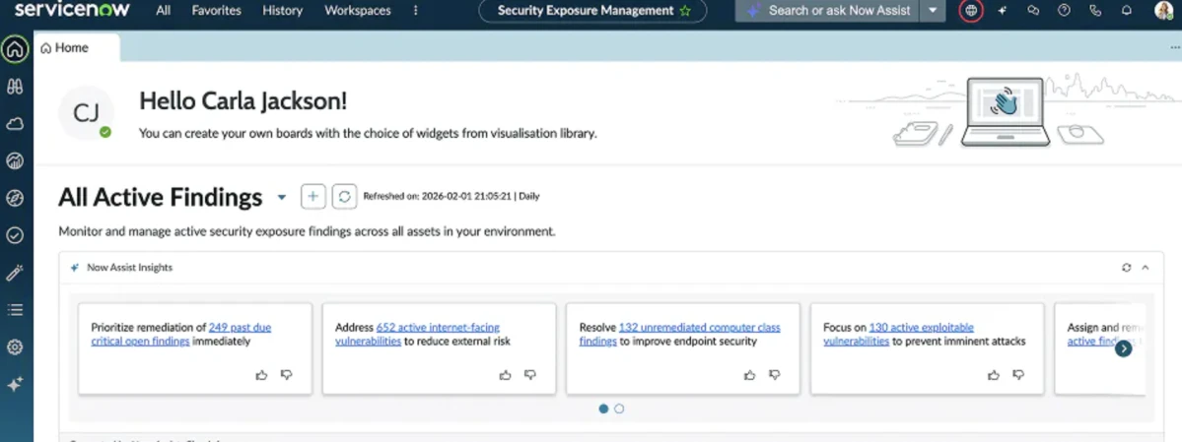This screenshot has height=442, width=1182.
Task: Open the search dropdown arrow next to Now Assist
Action: click(934, 11)
